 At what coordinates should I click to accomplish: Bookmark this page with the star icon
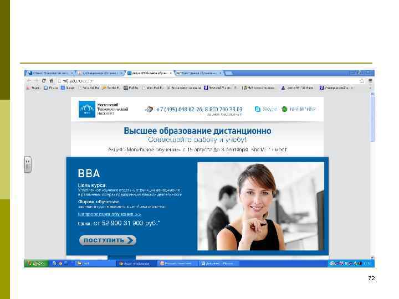pyautogui.click(x=361, y=81)
